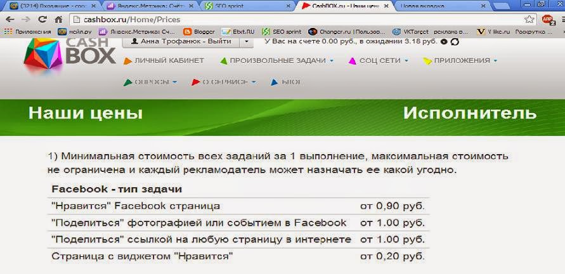Open the Блог menu link
Image resolution: width=565 pixels, height=274 pixels.
point(291,82)
